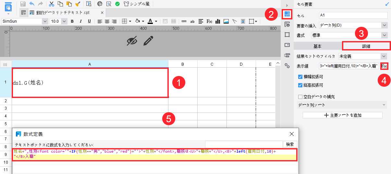Select cell A1 containing ds1.G(姓名)
The height and width of the screenshot is (174, 391).
[x=90, y=83]
